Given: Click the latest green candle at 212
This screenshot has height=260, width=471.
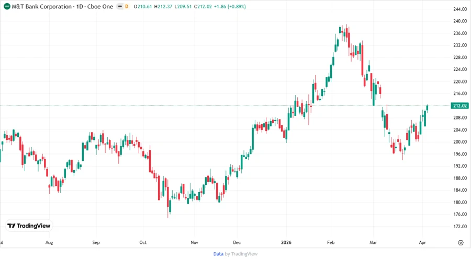Looking at the screenshot, I should 427,108.
